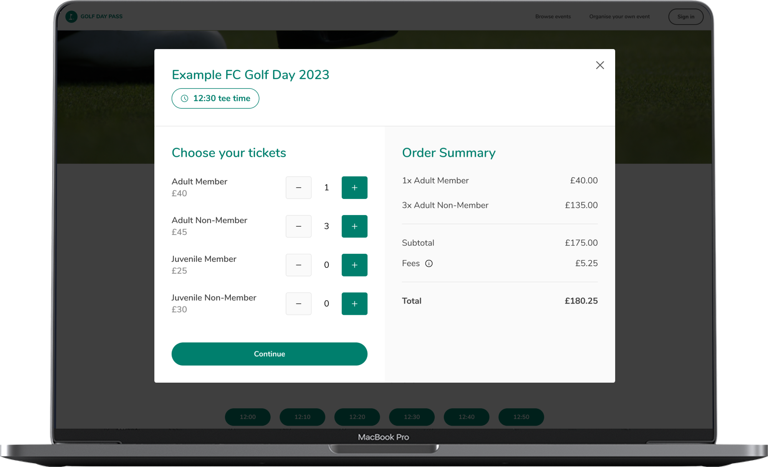The height and width of the screenshot is (467, 768).
Task: Go to Organise your own event
Action: [x=619, y=16]
